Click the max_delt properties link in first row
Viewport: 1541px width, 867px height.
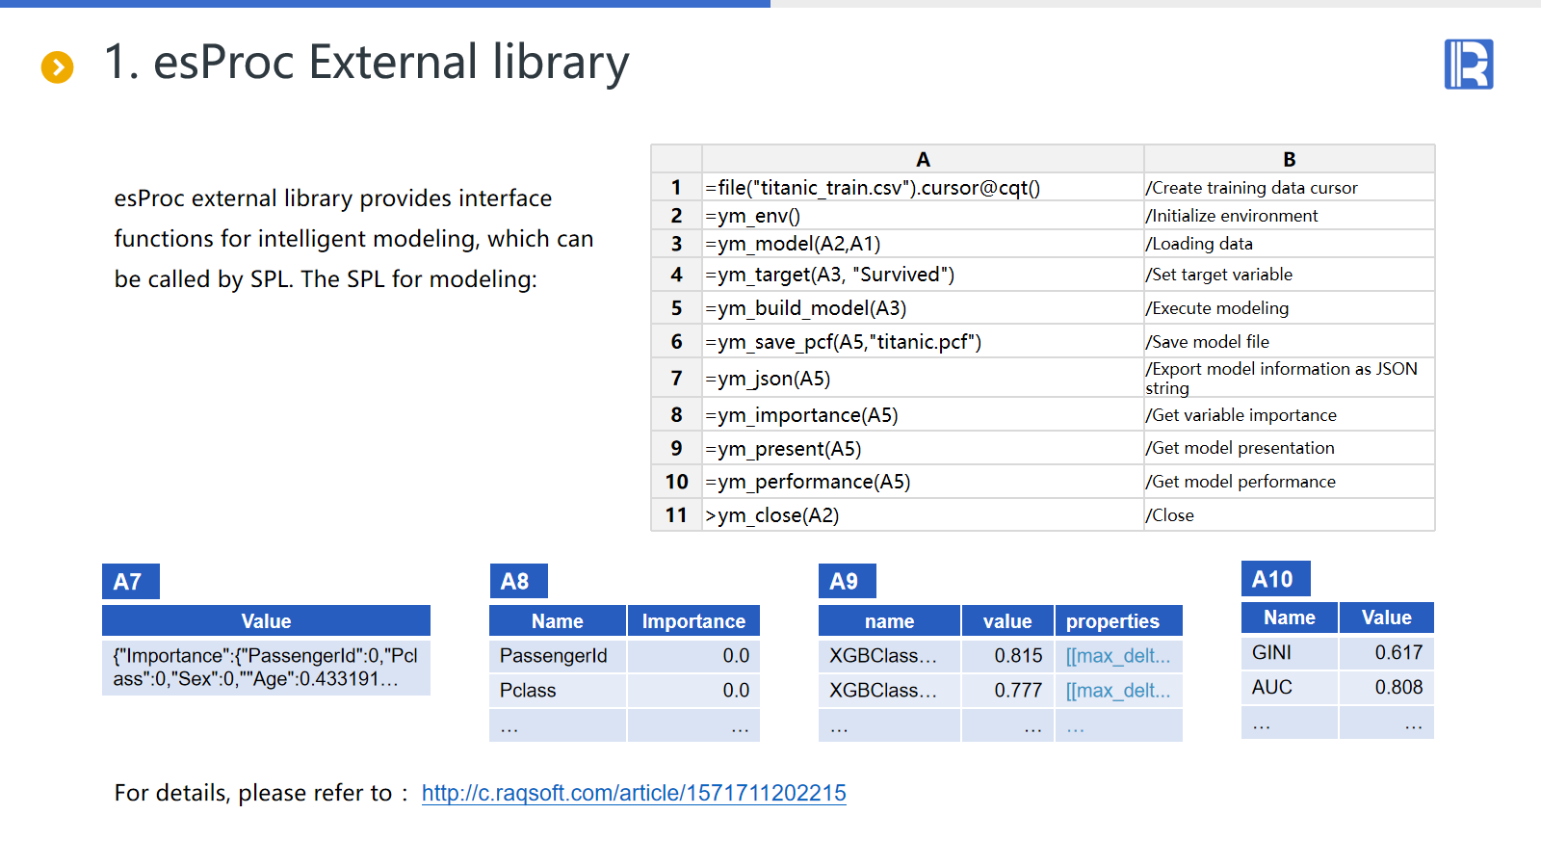1117,656
